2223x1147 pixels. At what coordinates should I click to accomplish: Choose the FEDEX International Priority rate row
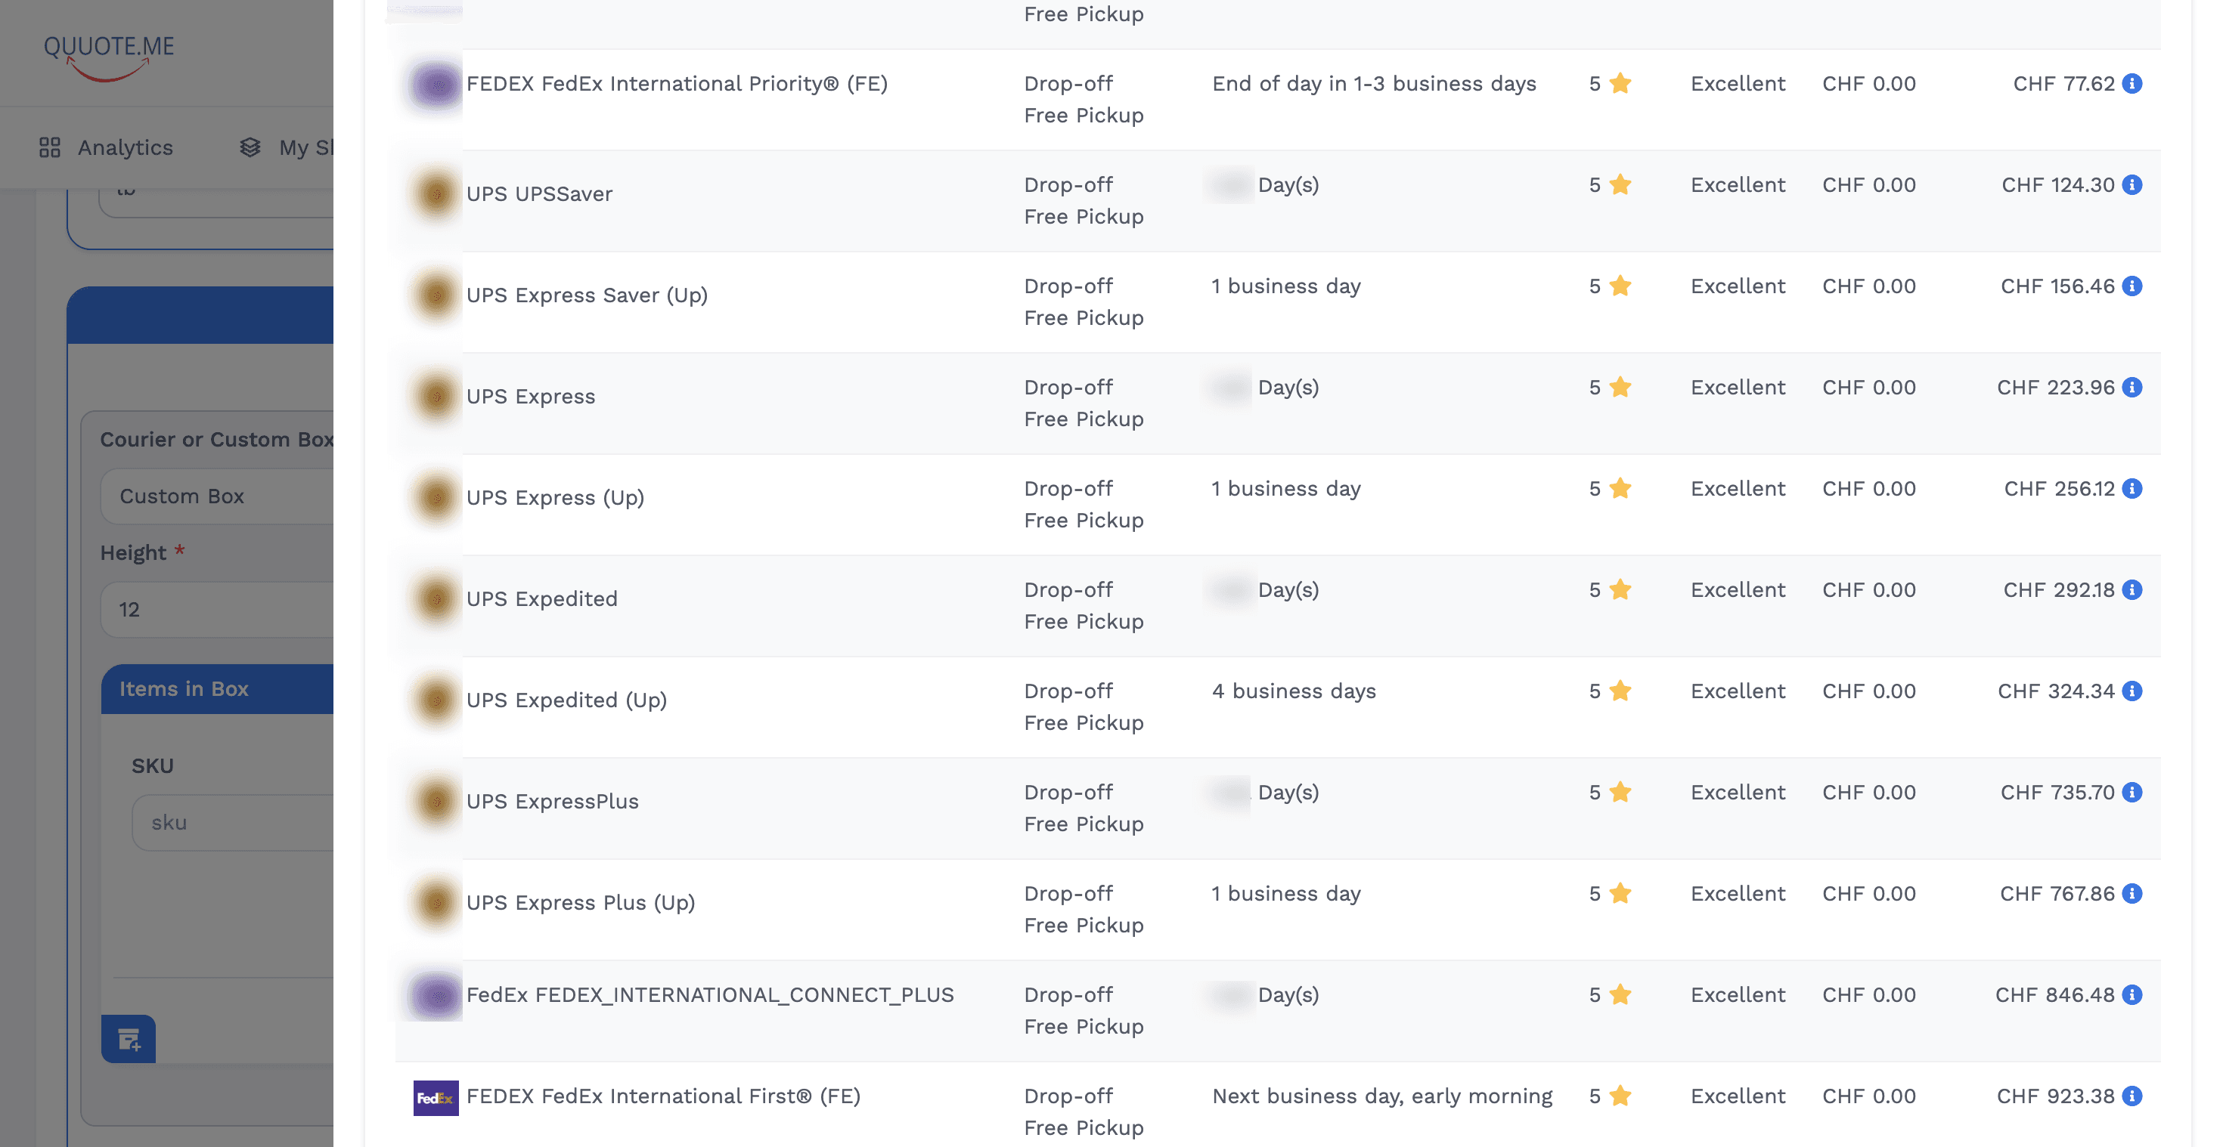[x=677, y=84]
